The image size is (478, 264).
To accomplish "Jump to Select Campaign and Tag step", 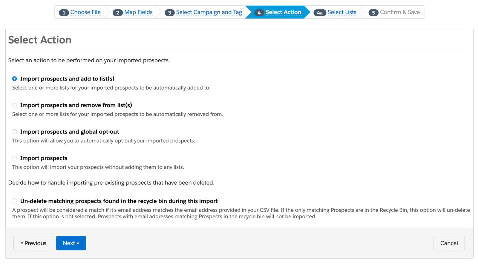I will coord(209,12).
